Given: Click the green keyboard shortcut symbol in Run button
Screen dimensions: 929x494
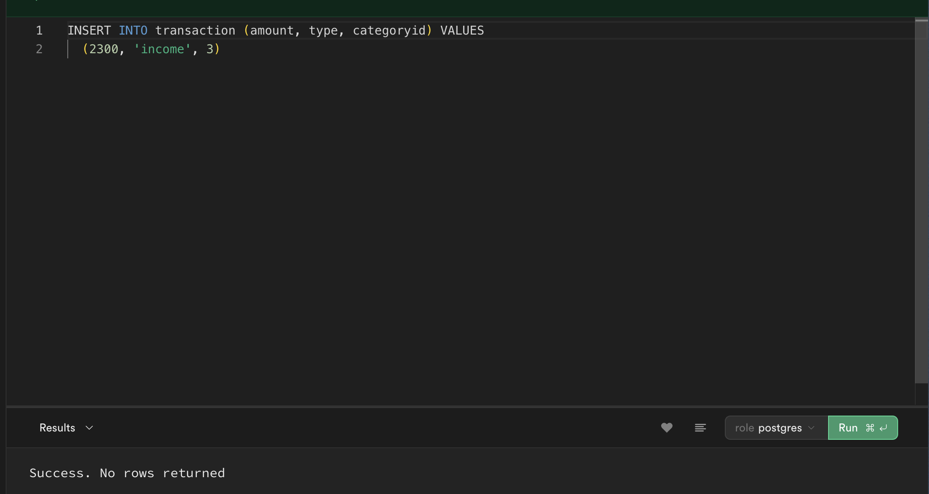Looking at the screenshot, I should pyautogui.click(x=870, y=428).
